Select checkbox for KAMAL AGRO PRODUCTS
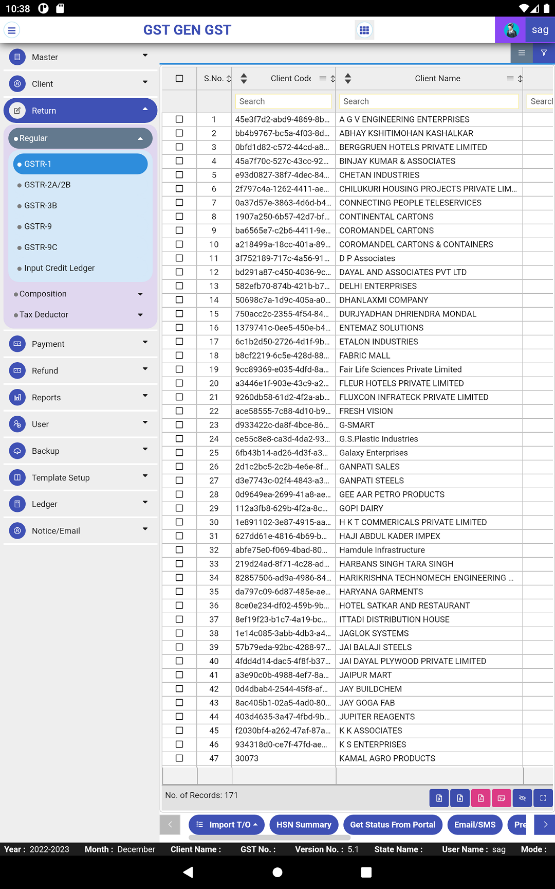 (179, 758)
